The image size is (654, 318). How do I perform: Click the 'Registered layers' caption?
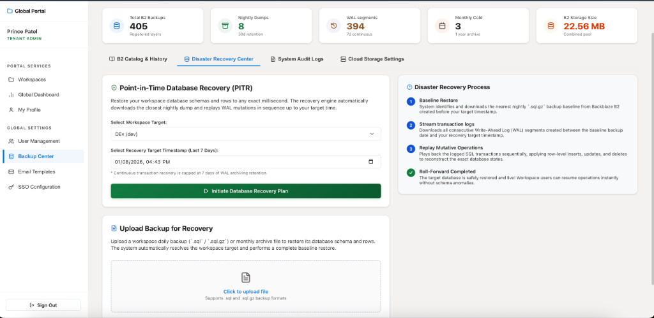click(146, 34)
